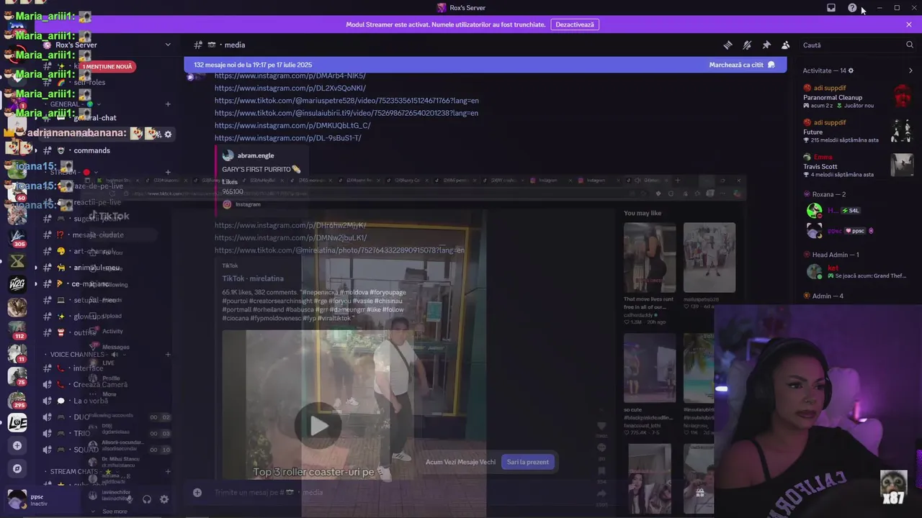The width and height of the screenshot is (922, 518).
Task: Open member ket under Head Admin
Action: click(x=857, y=272)
